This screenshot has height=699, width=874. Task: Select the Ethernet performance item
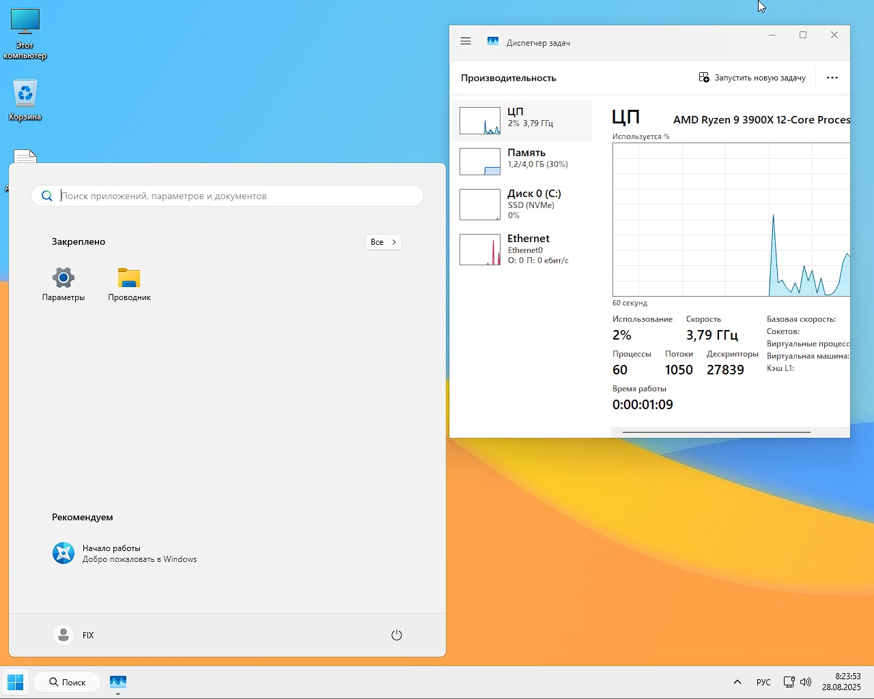click(522, 249)
